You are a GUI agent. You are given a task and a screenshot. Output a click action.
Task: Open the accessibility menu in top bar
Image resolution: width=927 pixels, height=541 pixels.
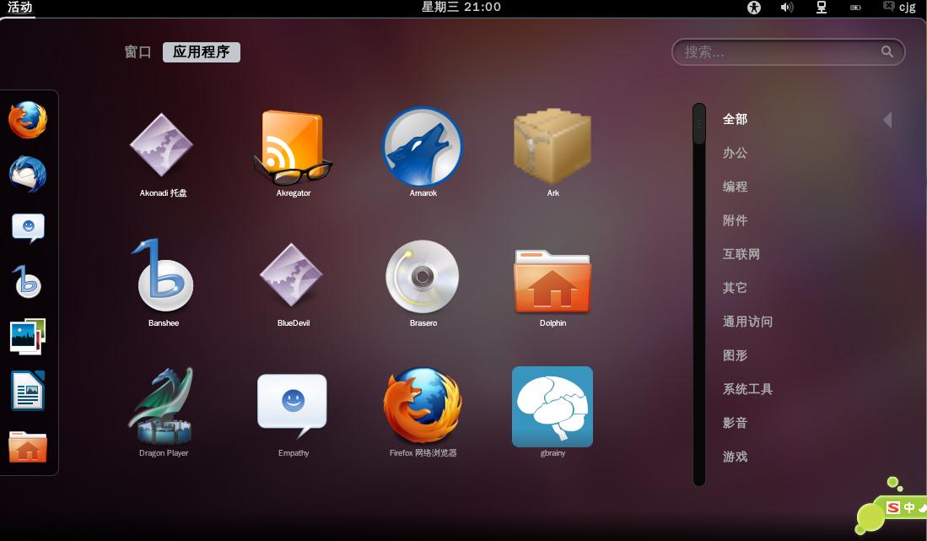click(x=754, y=8)
